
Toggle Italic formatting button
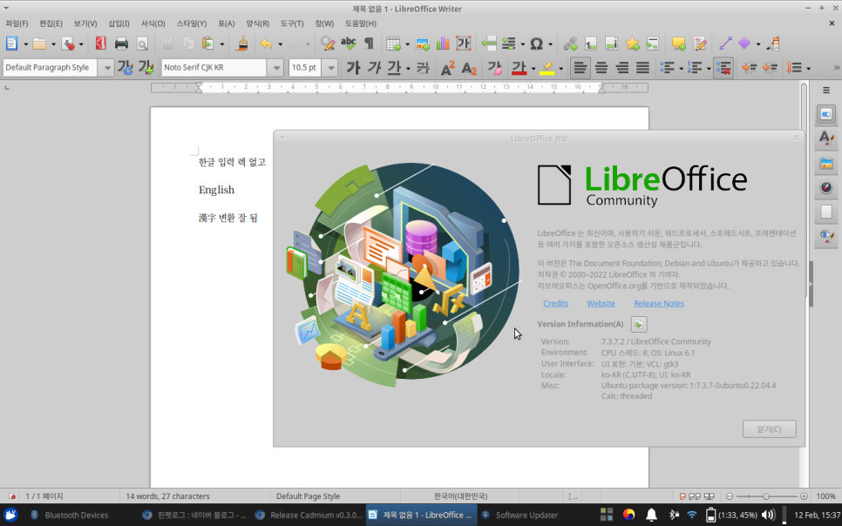tap(374, 68)
